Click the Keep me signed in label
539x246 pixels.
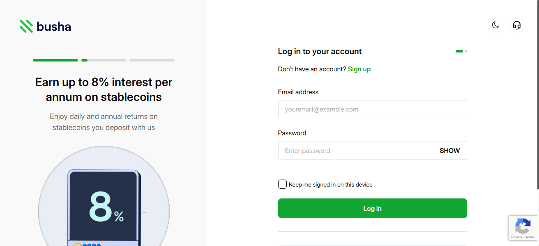330,184
